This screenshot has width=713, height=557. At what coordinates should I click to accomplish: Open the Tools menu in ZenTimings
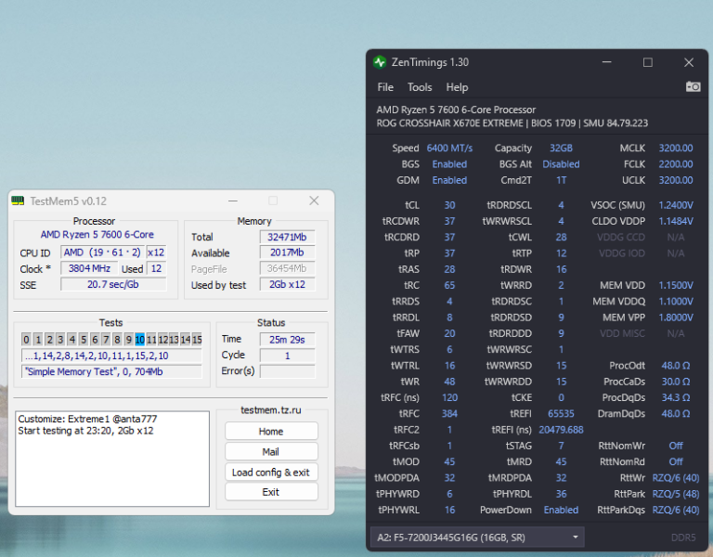point(420,87)
